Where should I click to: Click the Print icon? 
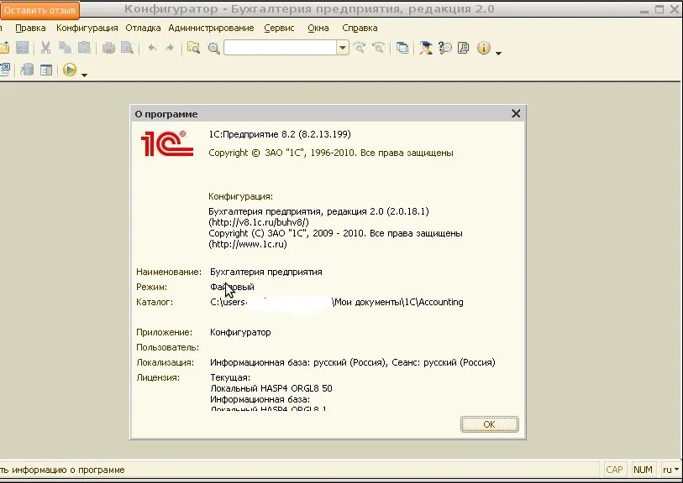pyautogui.click(x=108, y=48)
